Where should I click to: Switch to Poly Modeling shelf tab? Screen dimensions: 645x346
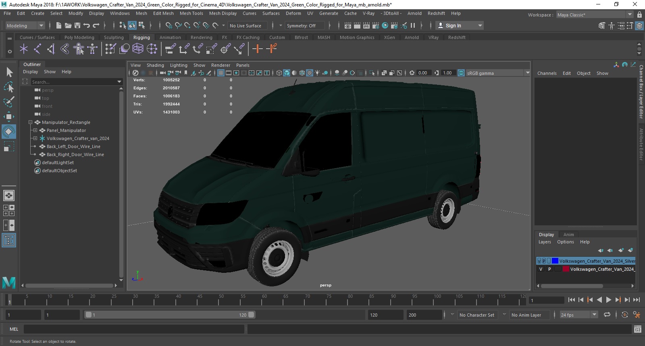(79, 37)
